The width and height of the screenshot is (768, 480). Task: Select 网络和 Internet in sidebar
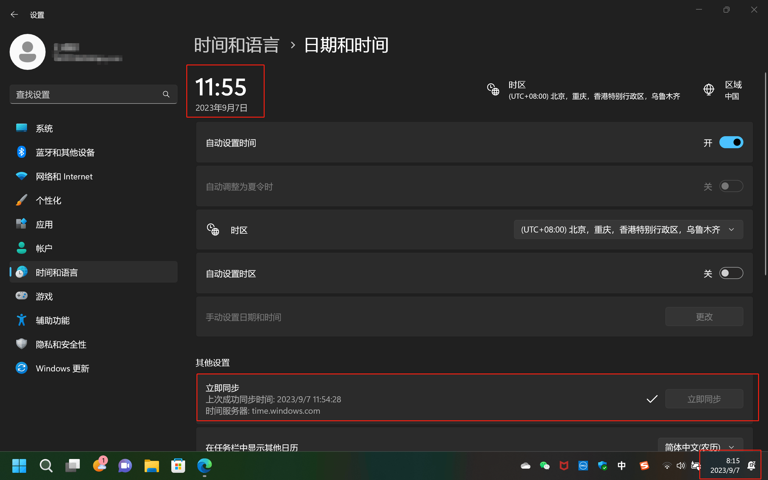tap(64, 176)
